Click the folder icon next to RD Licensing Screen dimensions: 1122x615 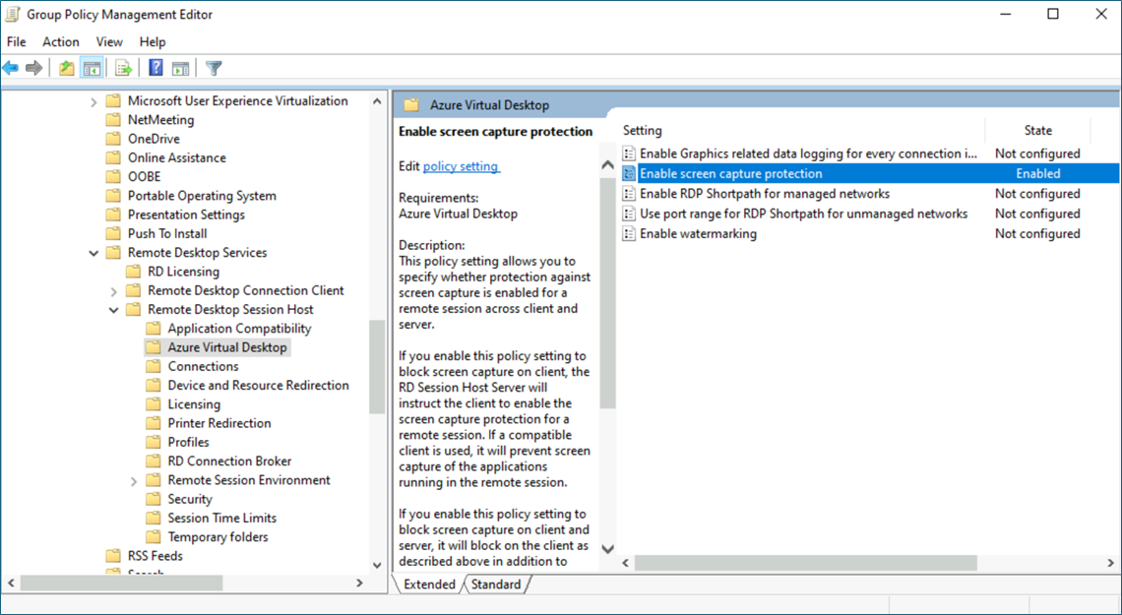(x=133, y=272)
